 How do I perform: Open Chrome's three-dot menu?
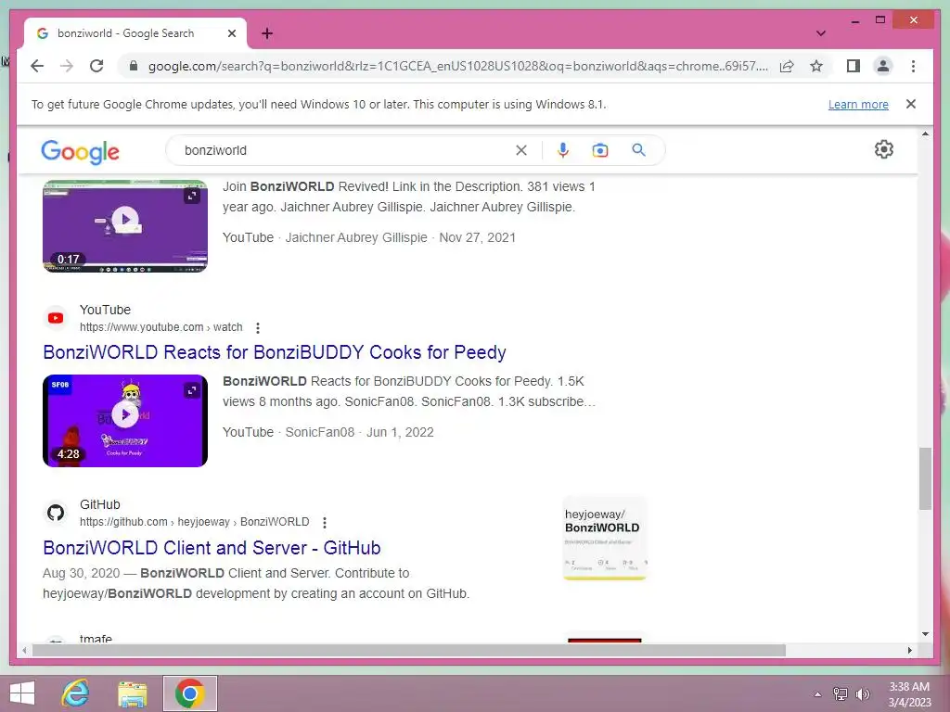pyautogui.click(x=913, y=66)
